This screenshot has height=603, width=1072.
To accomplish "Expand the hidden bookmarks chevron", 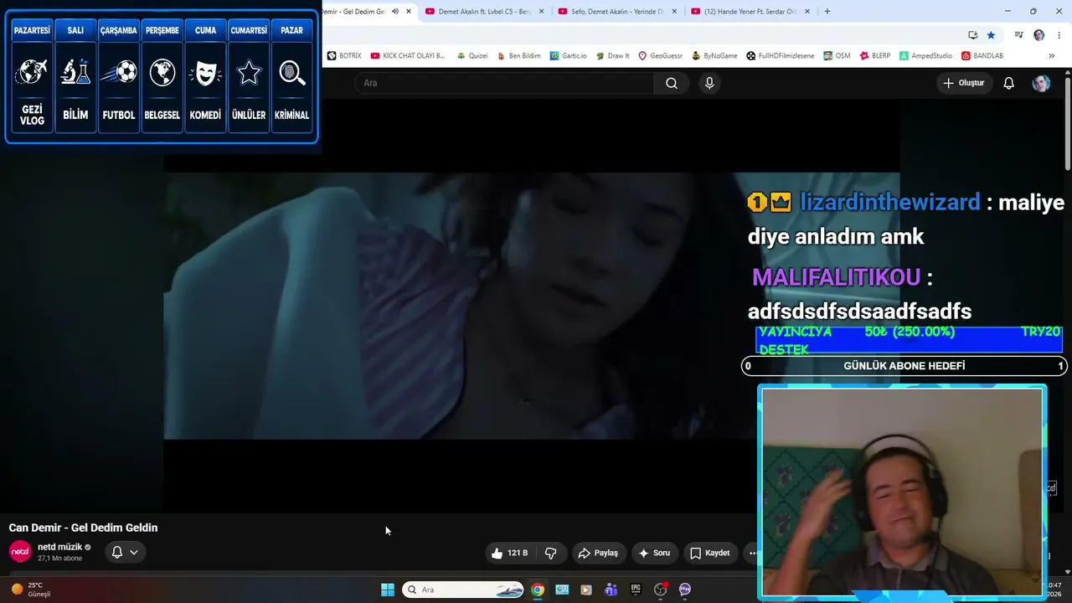I will pyautogui.click(x=1052, y=55).
